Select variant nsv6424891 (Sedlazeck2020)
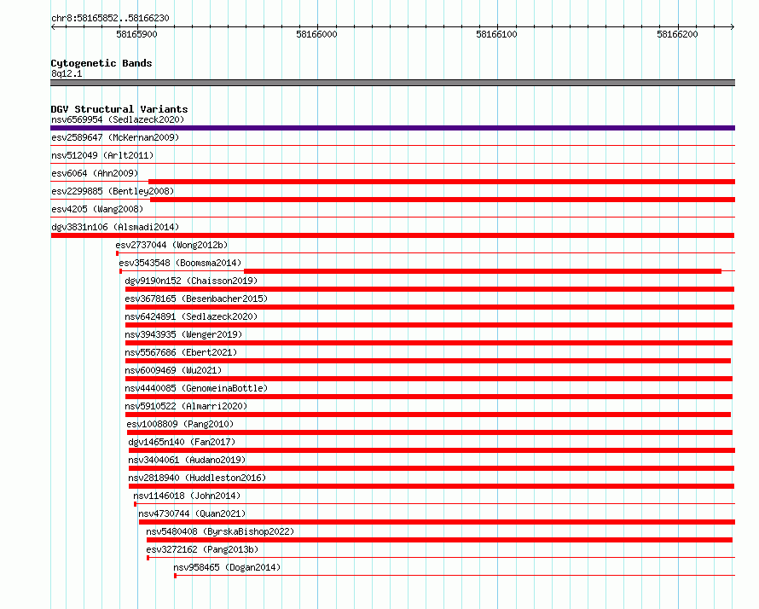Image resolution: width=759 pixels, height=609 pixels. [x=191, y=316]
